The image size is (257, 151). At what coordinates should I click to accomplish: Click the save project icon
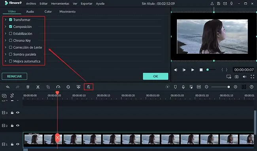click(x=219, y=4)
